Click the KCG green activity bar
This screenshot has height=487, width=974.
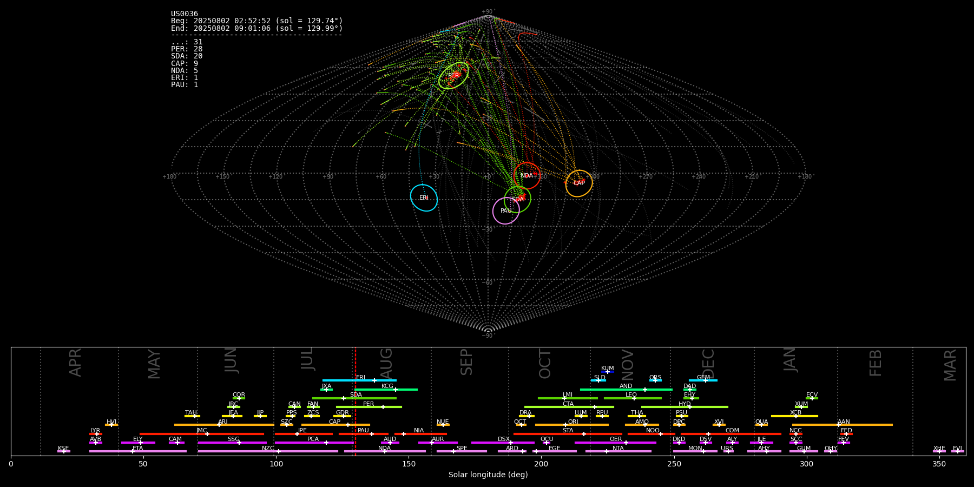tap(386, 390)
